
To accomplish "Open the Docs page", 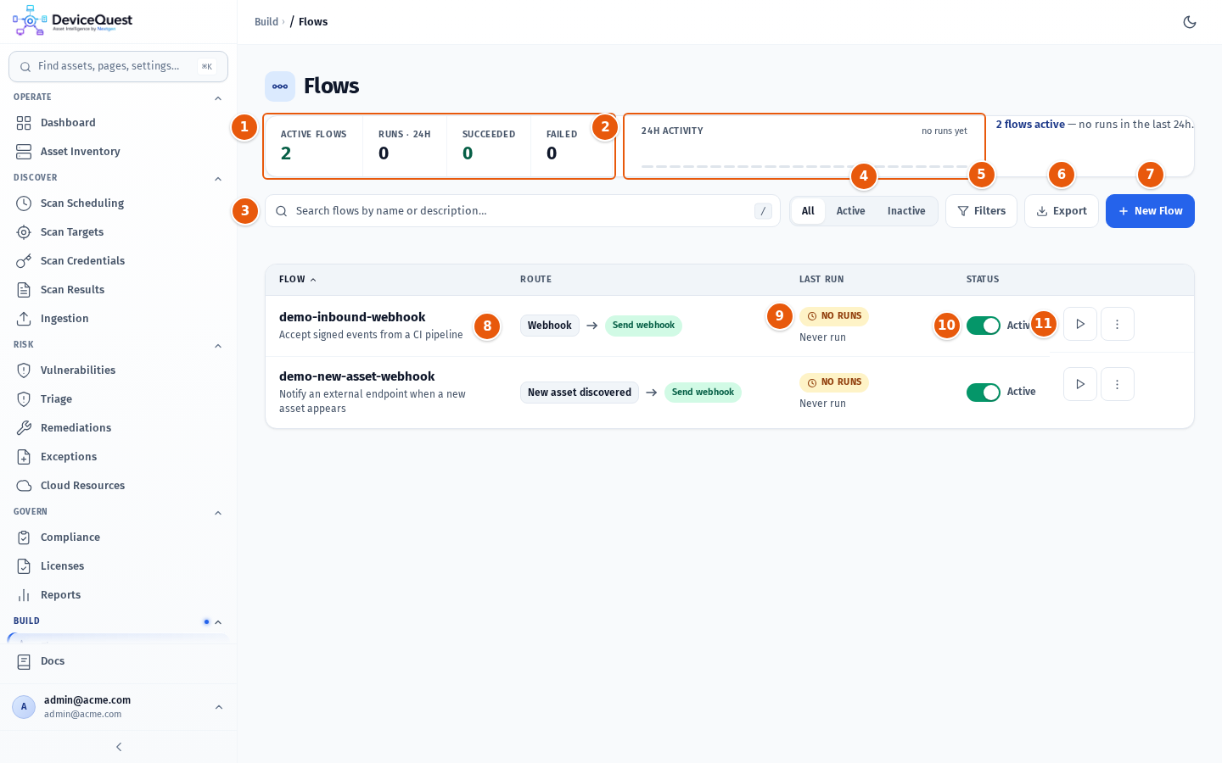I will 118,661.
